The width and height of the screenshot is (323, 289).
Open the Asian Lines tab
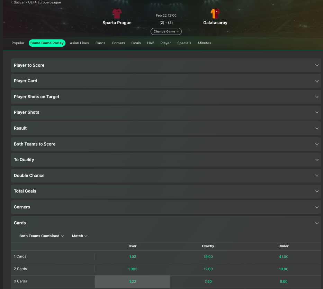(79, 43)
